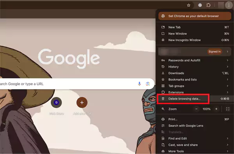Viewport: 234px width, 154px height.
Task: Search by voice using microphone icon
Action: pyautogui.click(x=139, y=84)
